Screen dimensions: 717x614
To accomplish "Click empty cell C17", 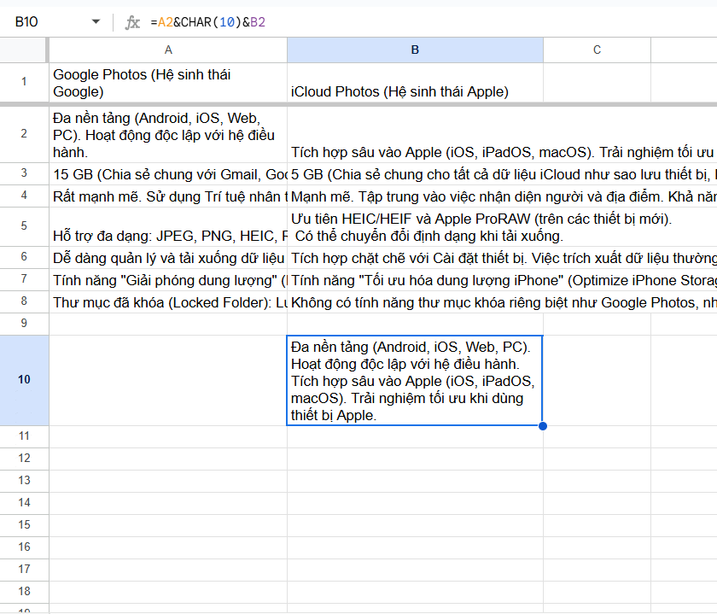I will point(597,570).
